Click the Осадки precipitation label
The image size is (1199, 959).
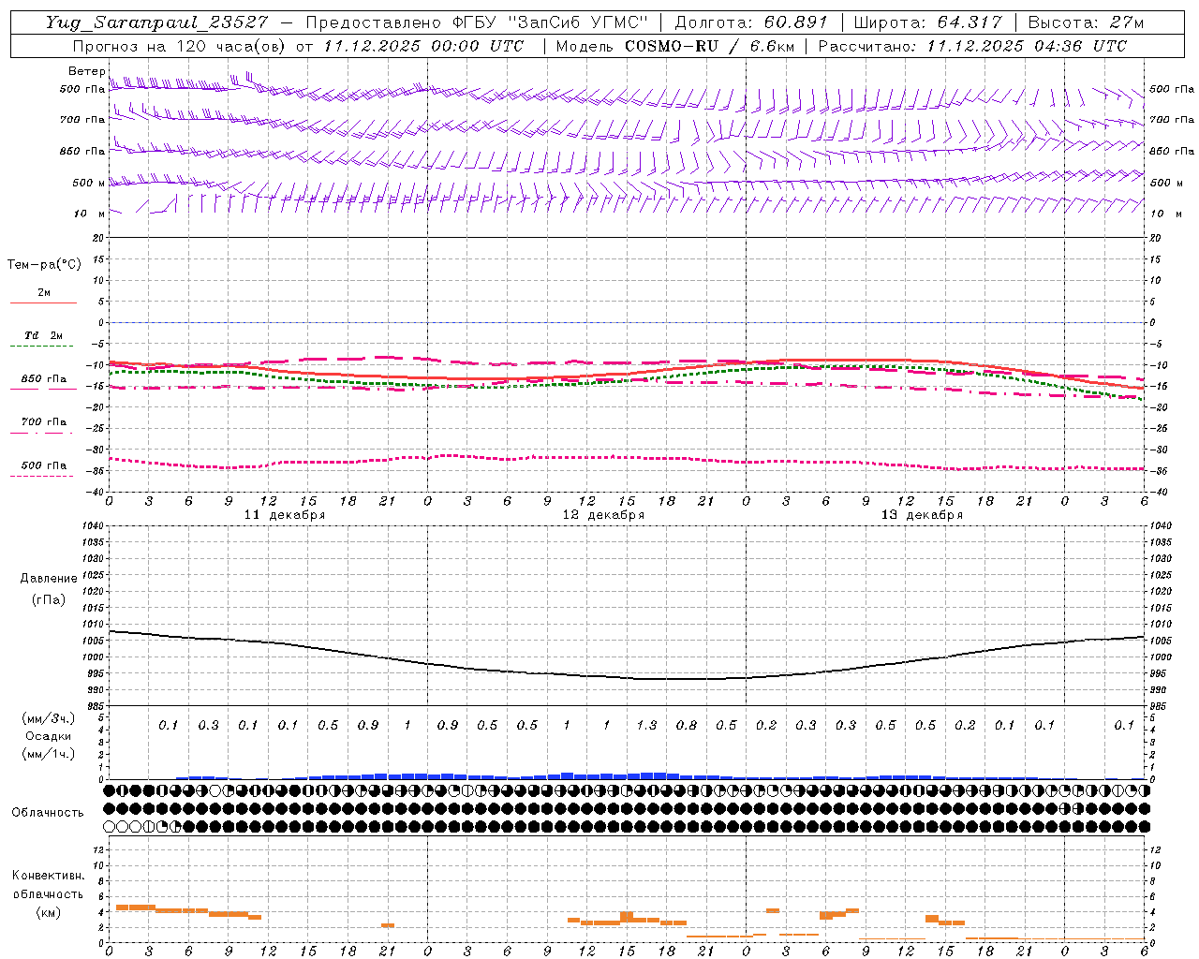(x=49, y=736)
